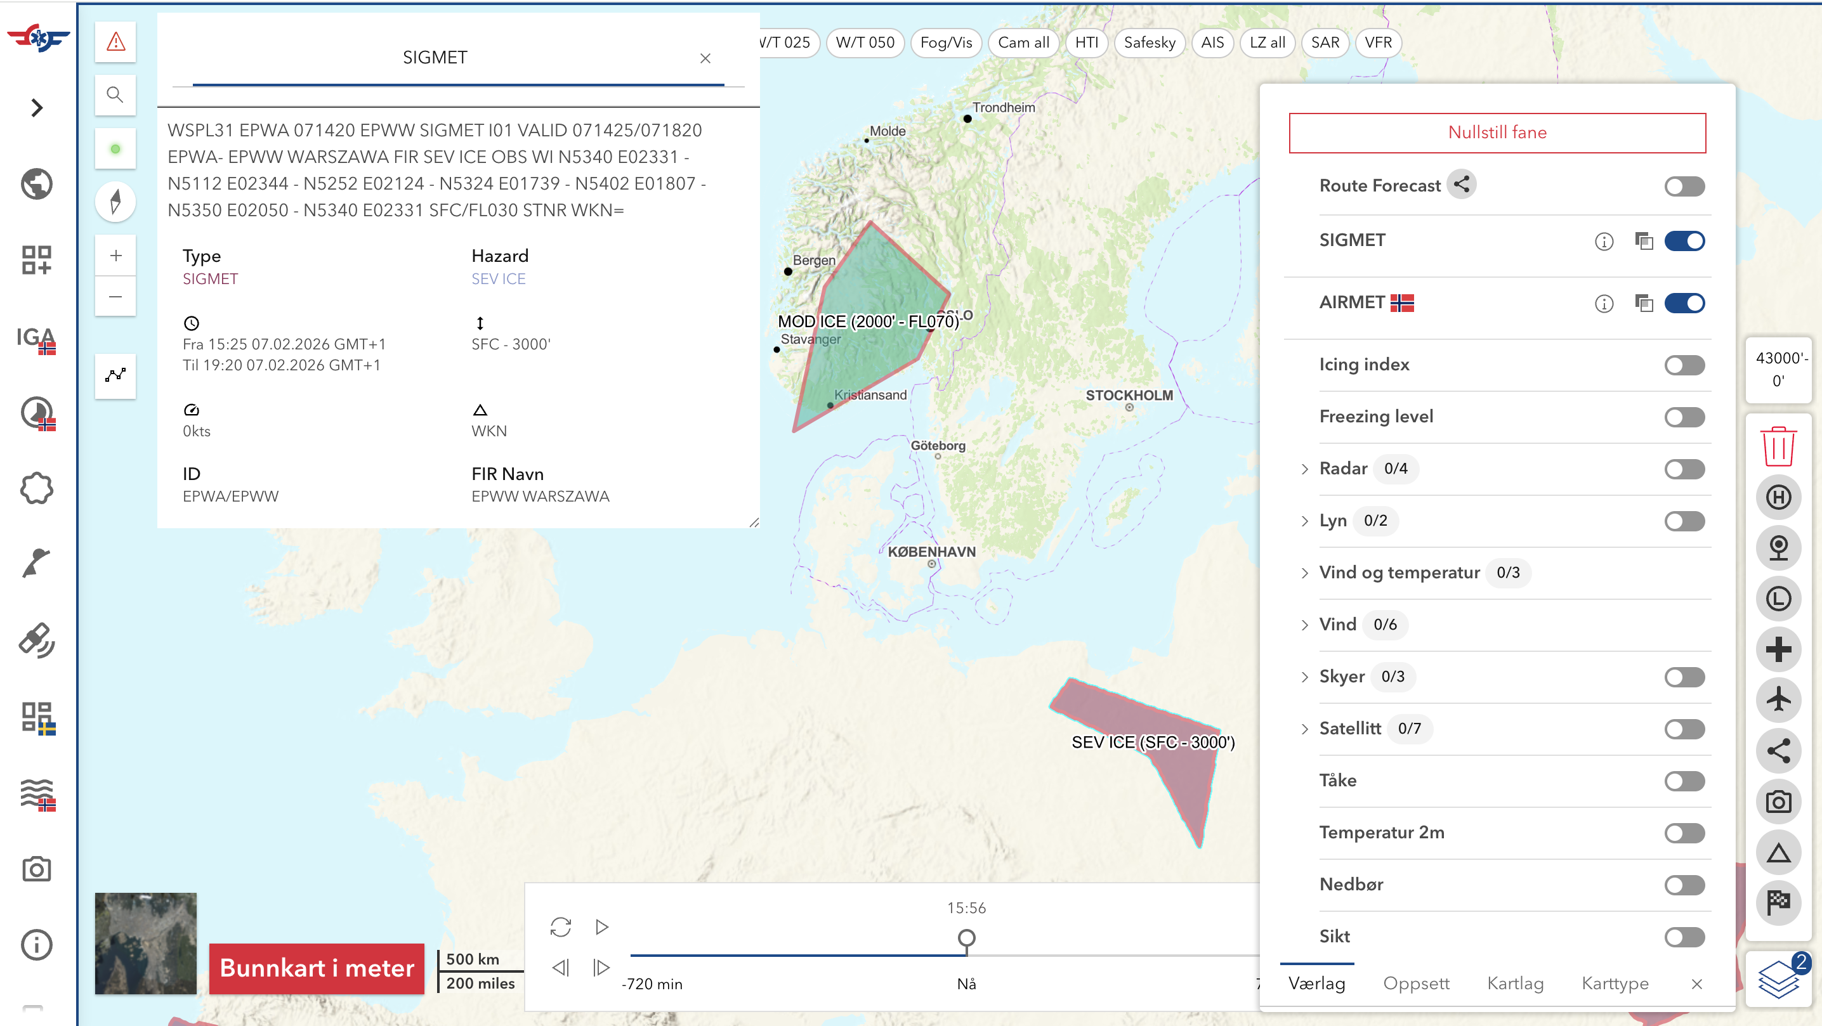Click the compass north arrow icon
Screen dimensions: 1822x1026
(115, 202)
